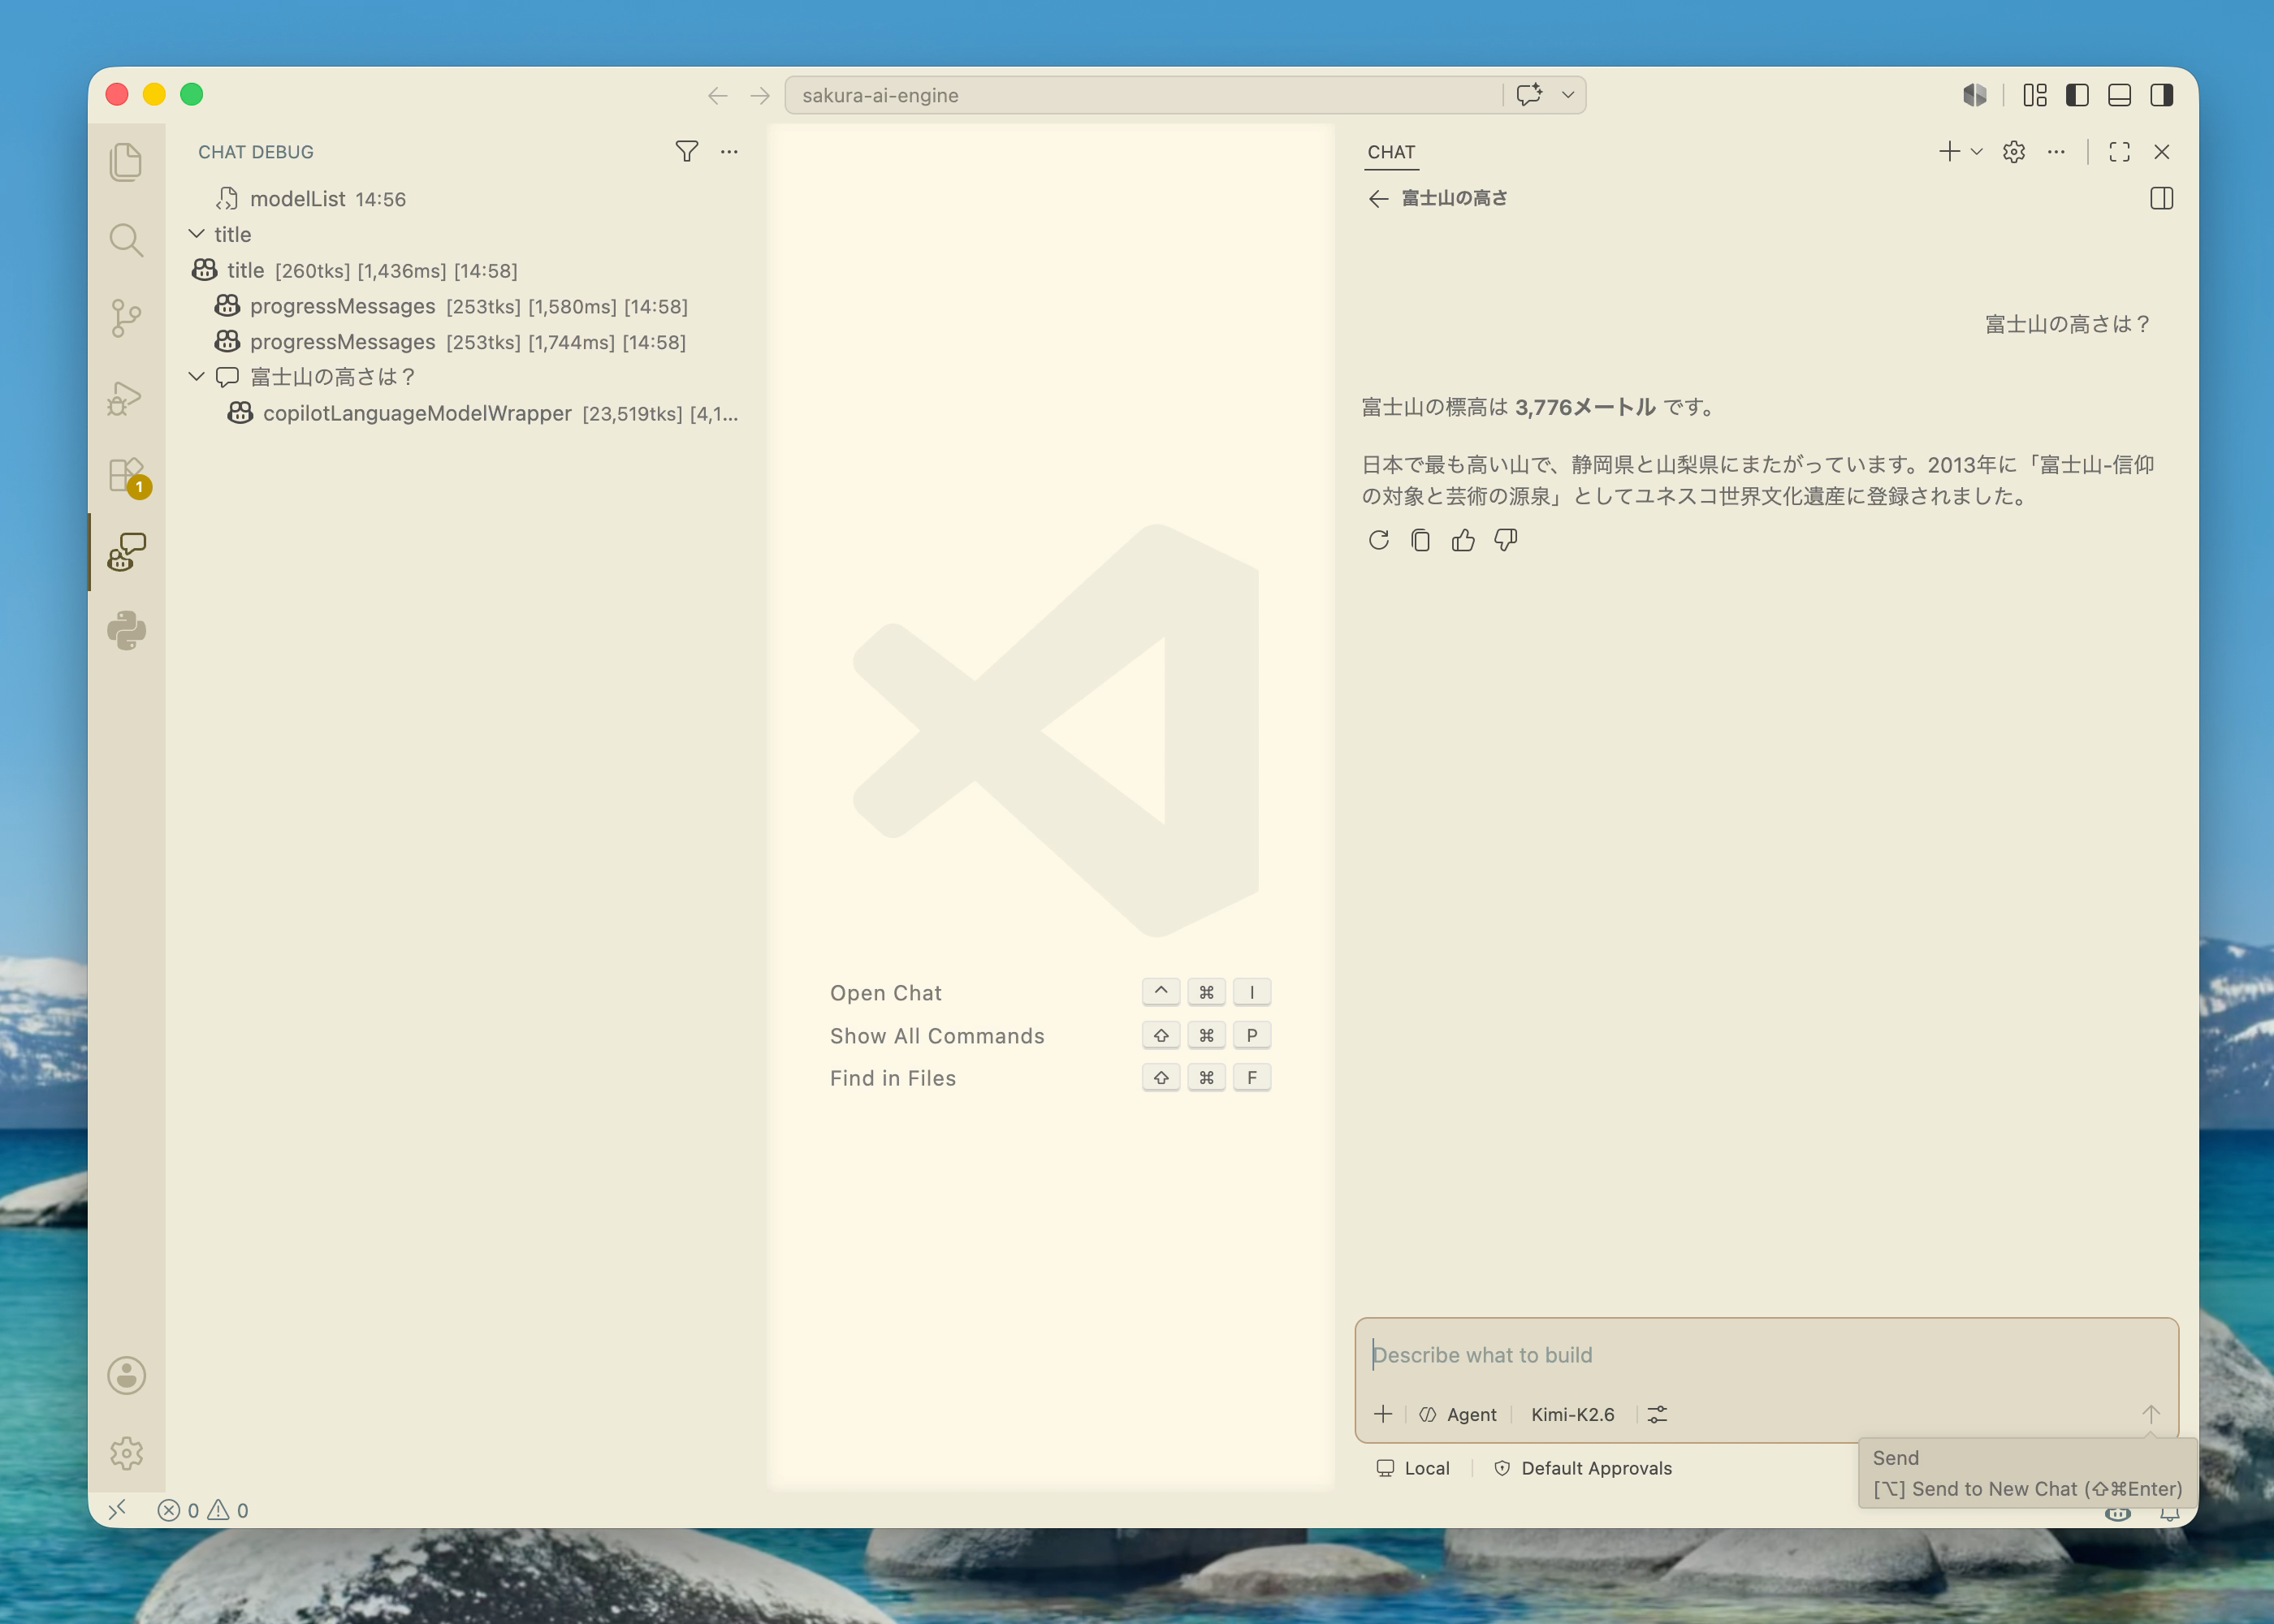Image resolution: width=2274 pixels, height=1624 pixels.
Task: Go back from 富士山の高さ chat session
Action: [x=1378, y=198]
